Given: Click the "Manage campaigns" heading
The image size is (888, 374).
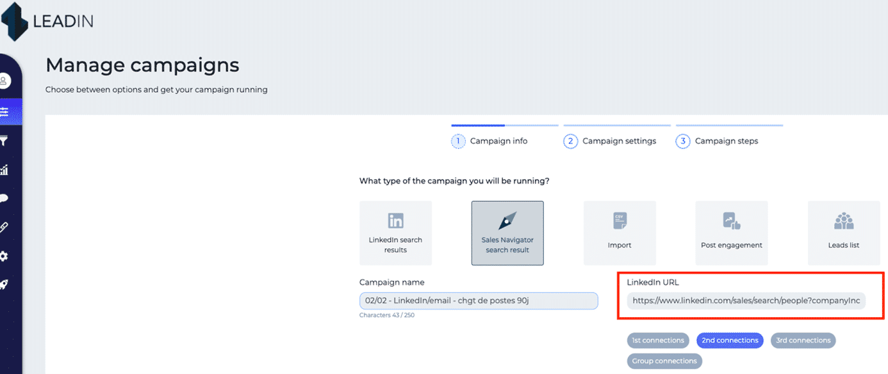Looking at the screenshot, I should point(142,65).
